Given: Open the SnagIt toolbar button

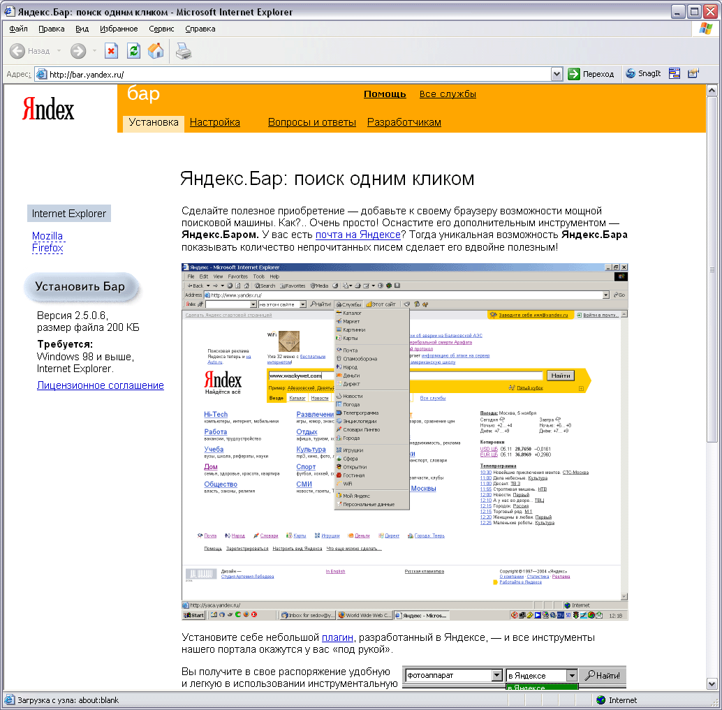Looking at the screenshot, I should tap(643, 74).
